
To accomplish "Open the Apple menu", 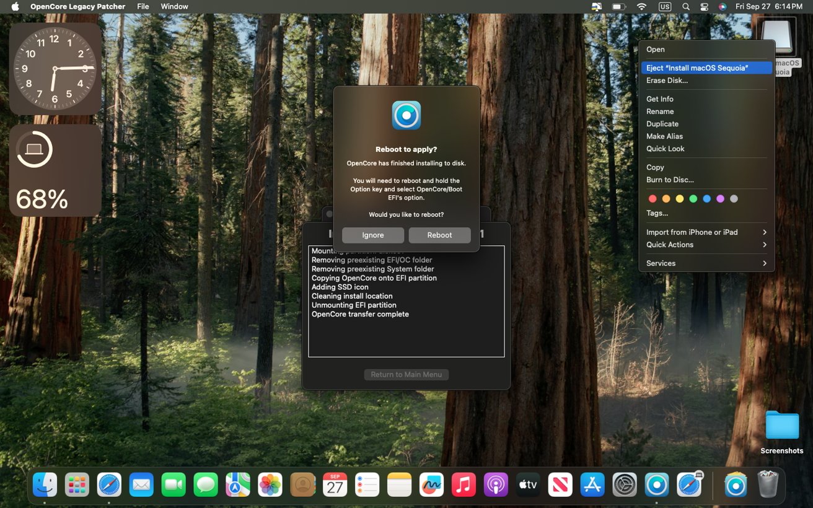I will [15, 6].
